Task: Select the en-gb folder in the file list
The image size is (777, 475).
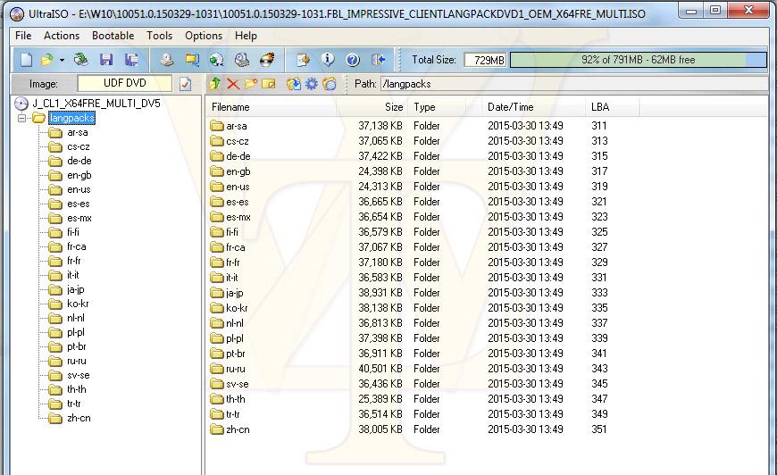Action: point(238,171)
